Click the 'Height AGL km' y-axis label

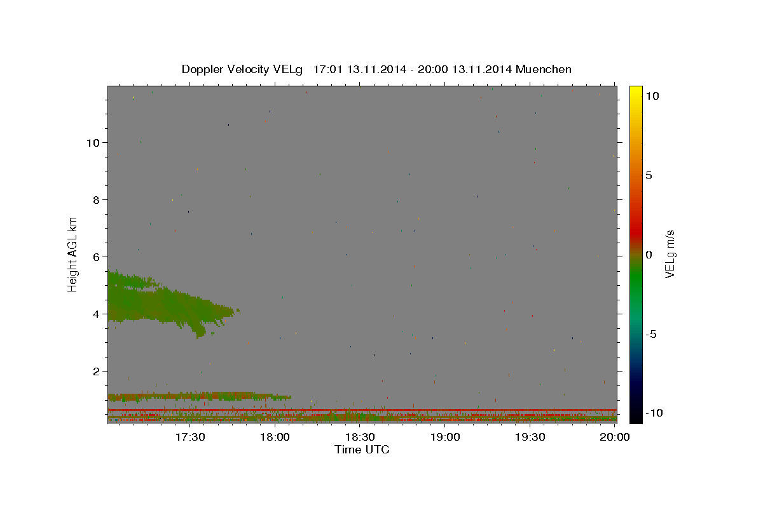[x=72, y=255]
